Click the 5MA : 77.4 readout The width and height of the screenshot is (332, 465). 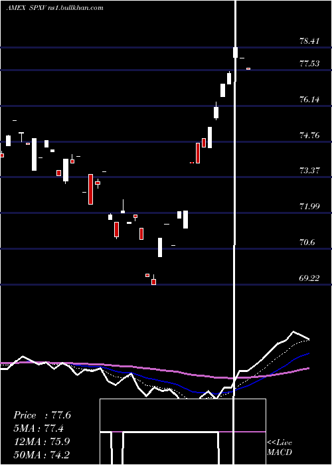(39, 428)
